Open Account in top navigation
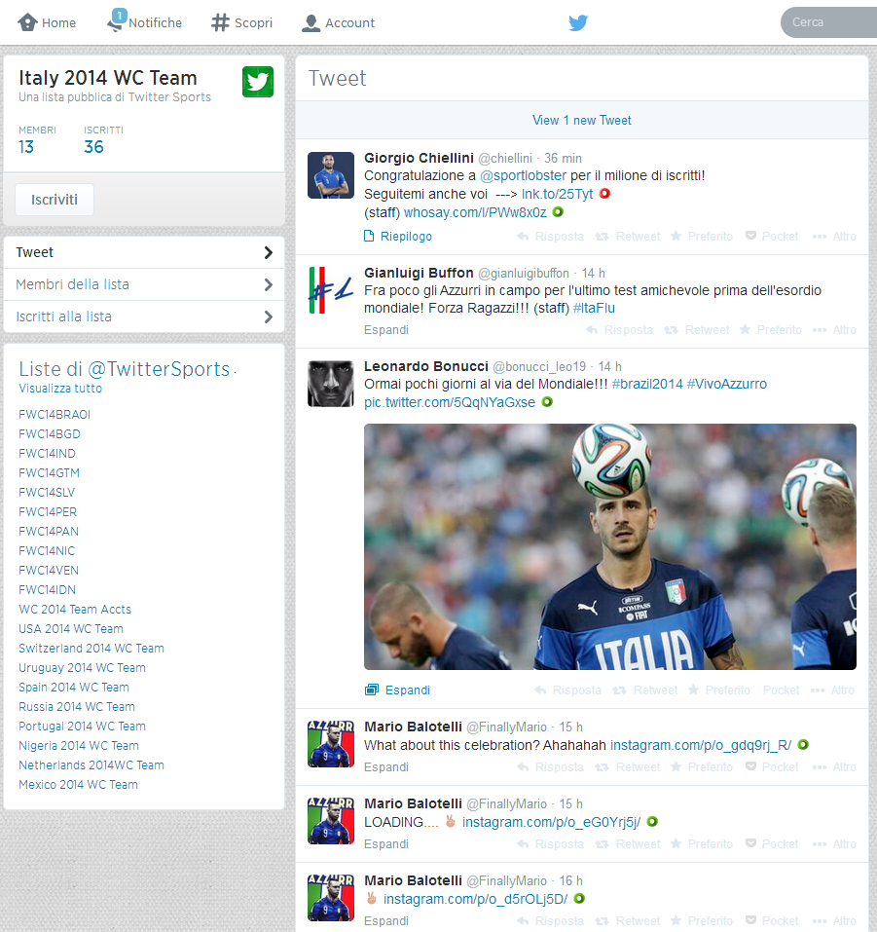 click(338, 22)
